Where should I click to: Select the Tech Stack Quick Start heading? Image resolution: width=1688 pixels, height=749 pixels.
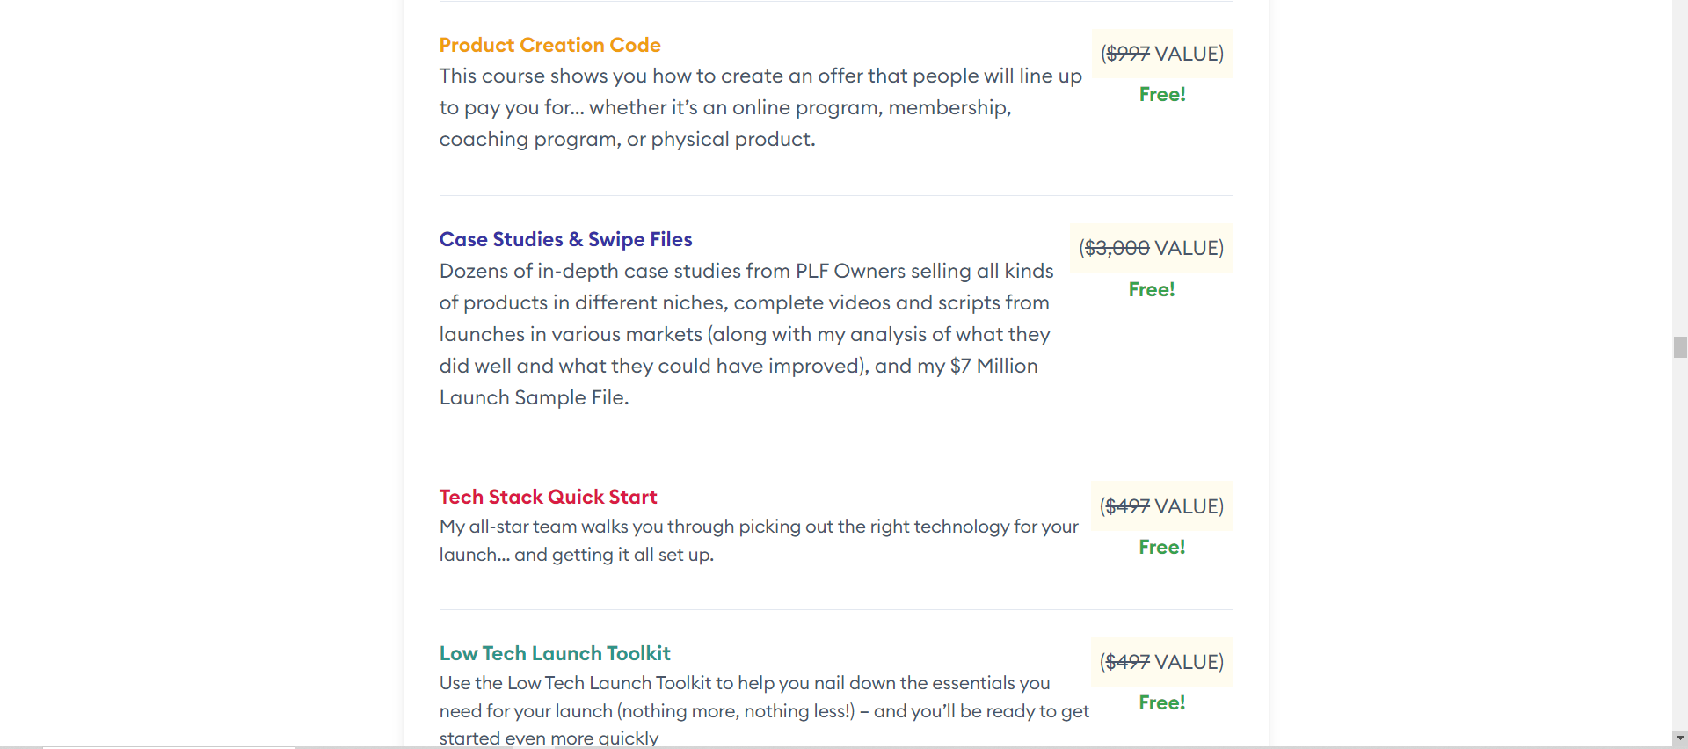tap(548, 497)
